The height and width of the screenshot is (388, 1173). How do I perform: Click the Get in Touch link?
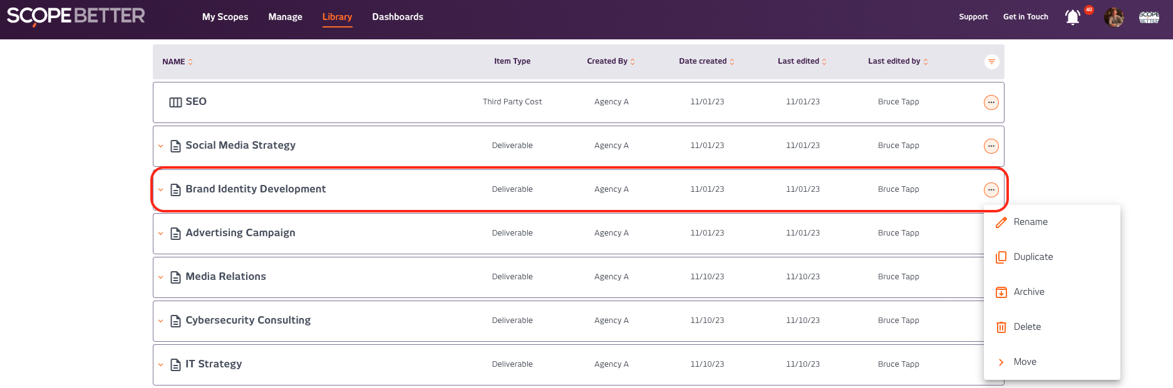[x=1025, y=17]
